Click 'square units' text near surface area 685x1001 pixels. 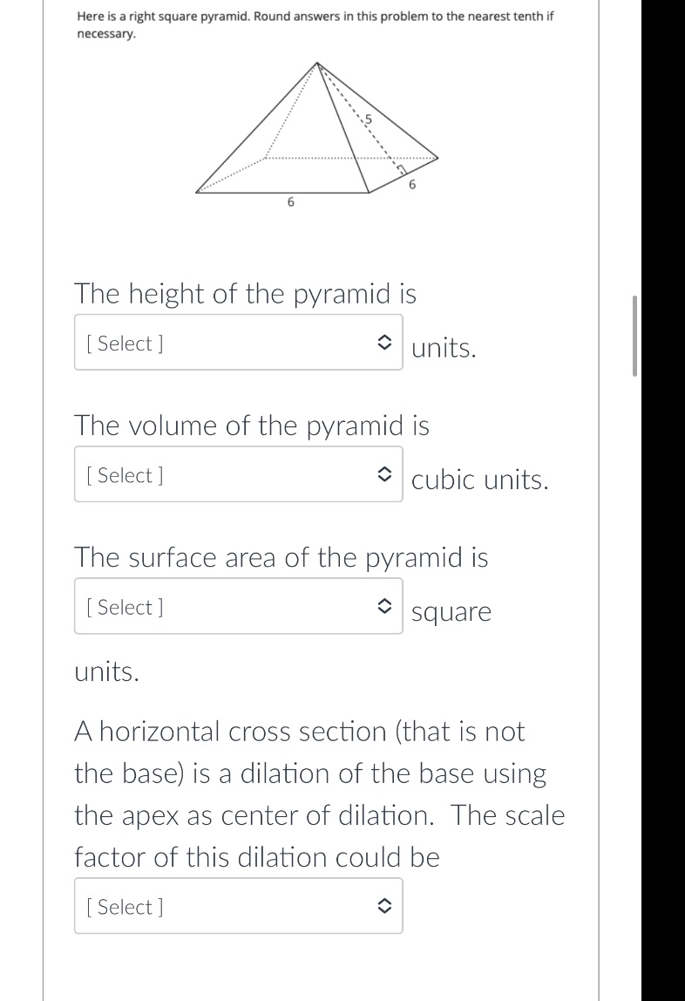click(451, 611)
